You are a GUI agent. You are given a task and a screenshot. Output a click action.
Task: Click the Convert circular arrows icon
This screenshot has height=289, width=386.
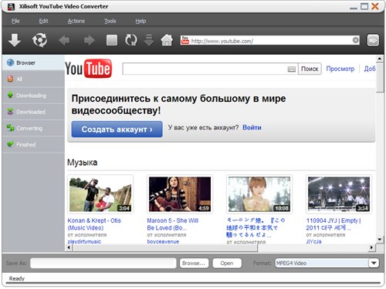[39, 40]
